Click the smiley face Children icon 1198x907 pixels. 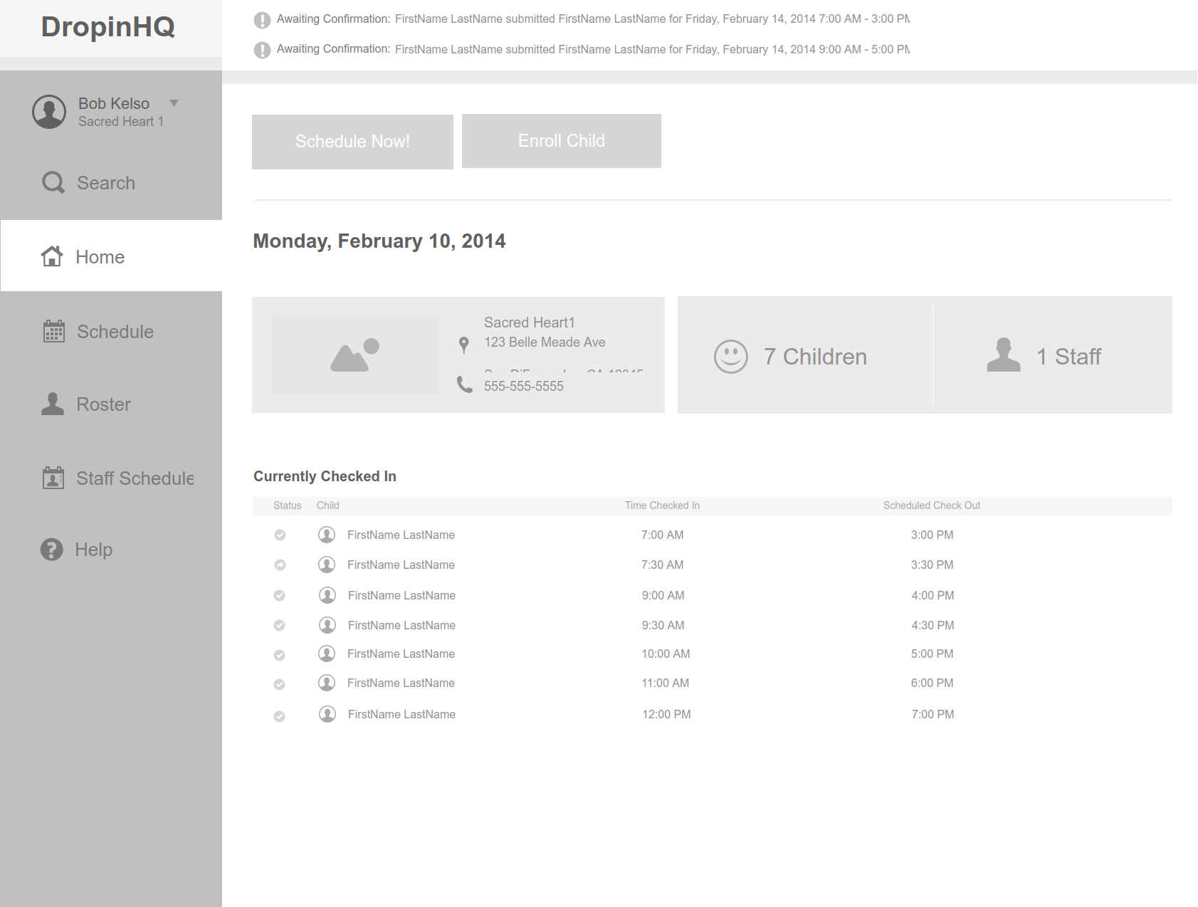[x=731, y=357]
